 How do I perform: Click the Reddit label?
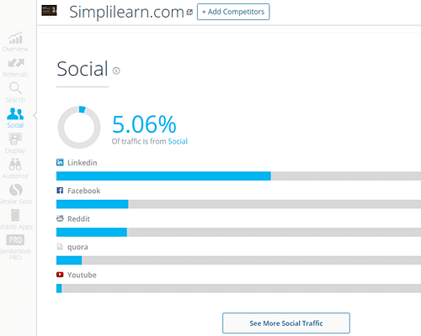point(78,218)
